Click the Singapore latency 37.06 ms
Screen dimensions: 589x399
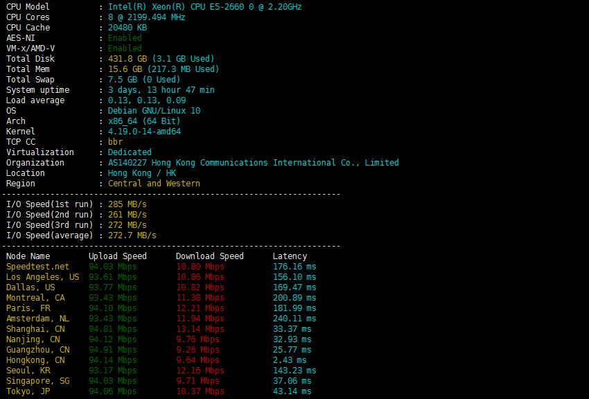point(292,381)
